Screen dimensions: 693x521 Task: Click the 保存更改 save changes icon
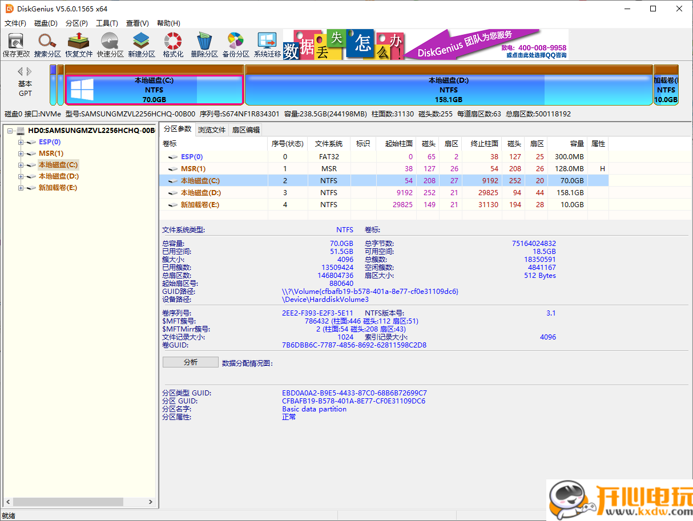[x=16, y=45]
